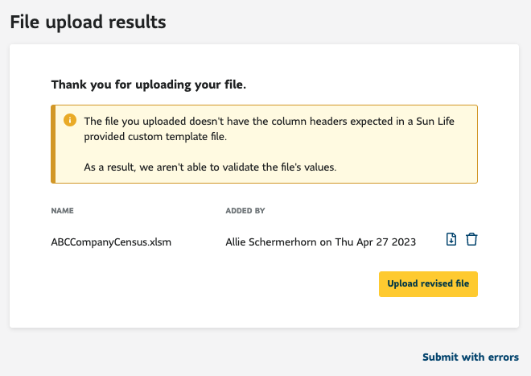Select the ABCCompanyCensus.xlsm file name
Viewport: 531px width, 376px height.
tap(111, 242)
